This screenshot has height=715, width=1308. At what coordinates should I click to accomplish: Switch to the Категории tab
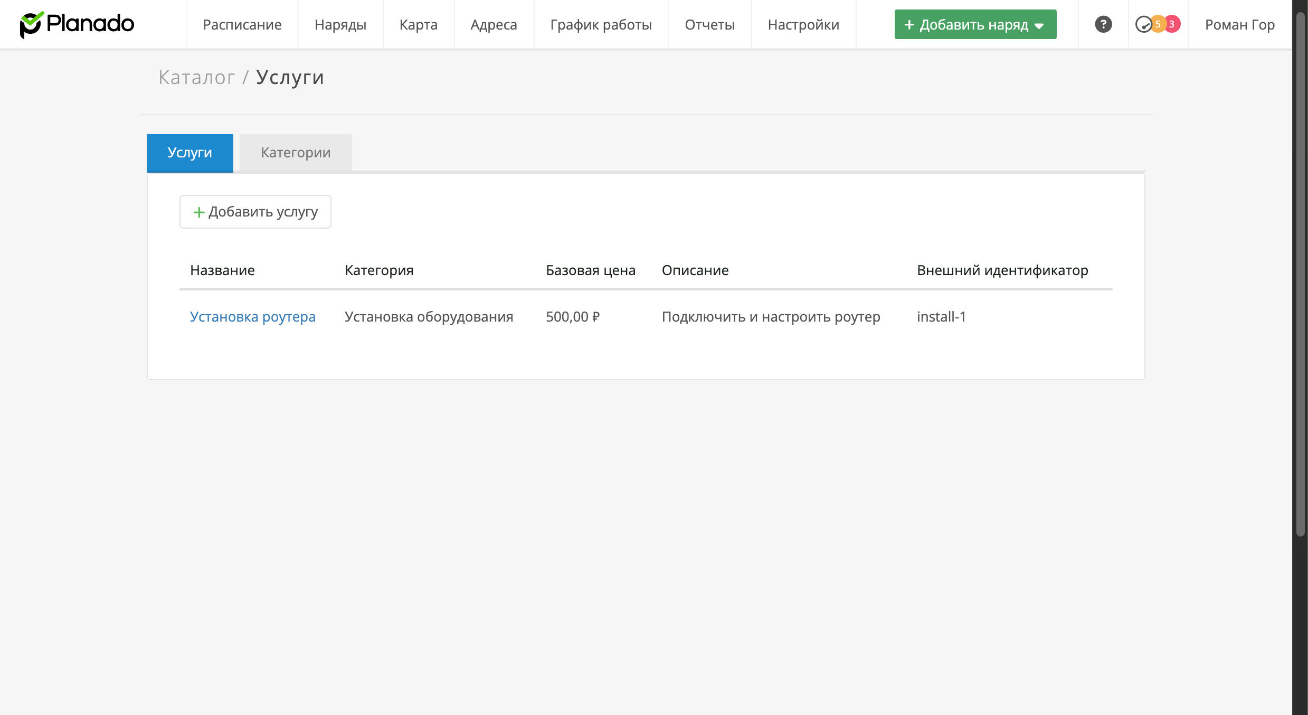296,153
